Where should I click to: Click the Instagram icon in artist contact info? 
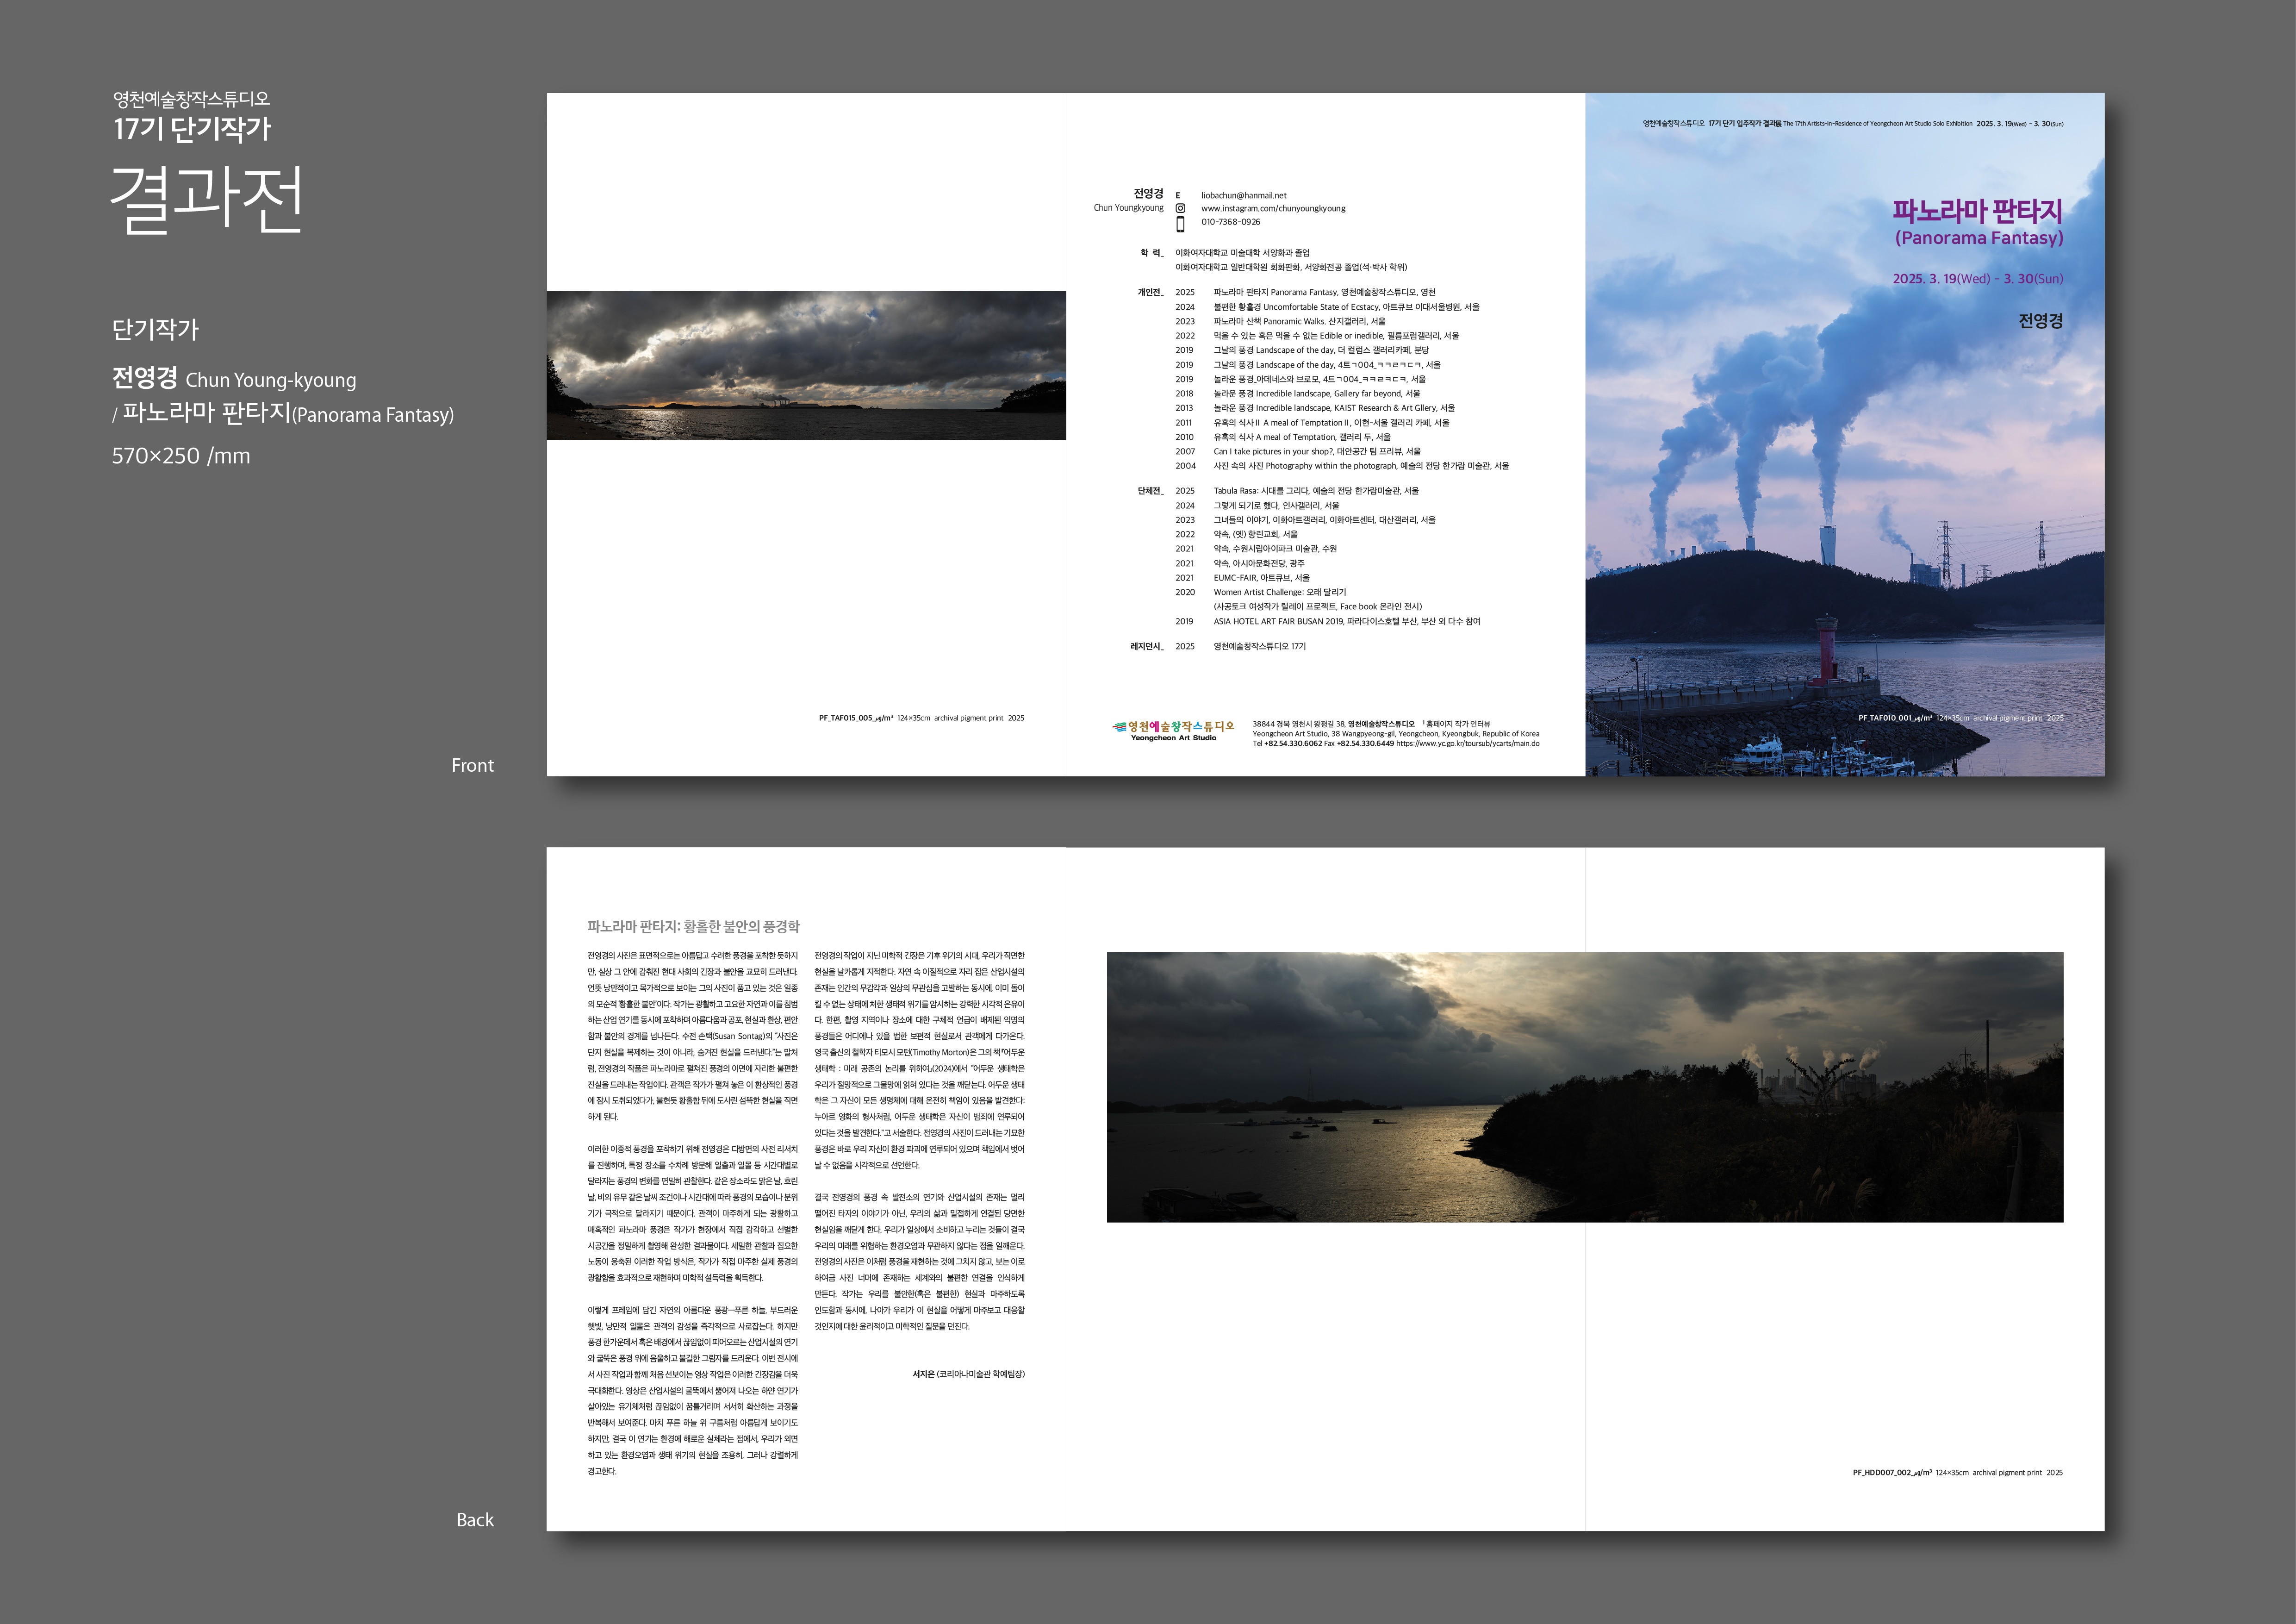pos(1180,209)
